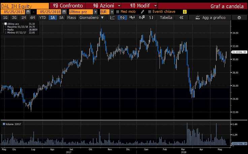
Task: Click the 22.00 price axis label
Action: pos(235,112)
